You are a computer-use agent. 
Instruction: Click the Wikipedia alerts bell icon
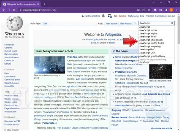103,16
